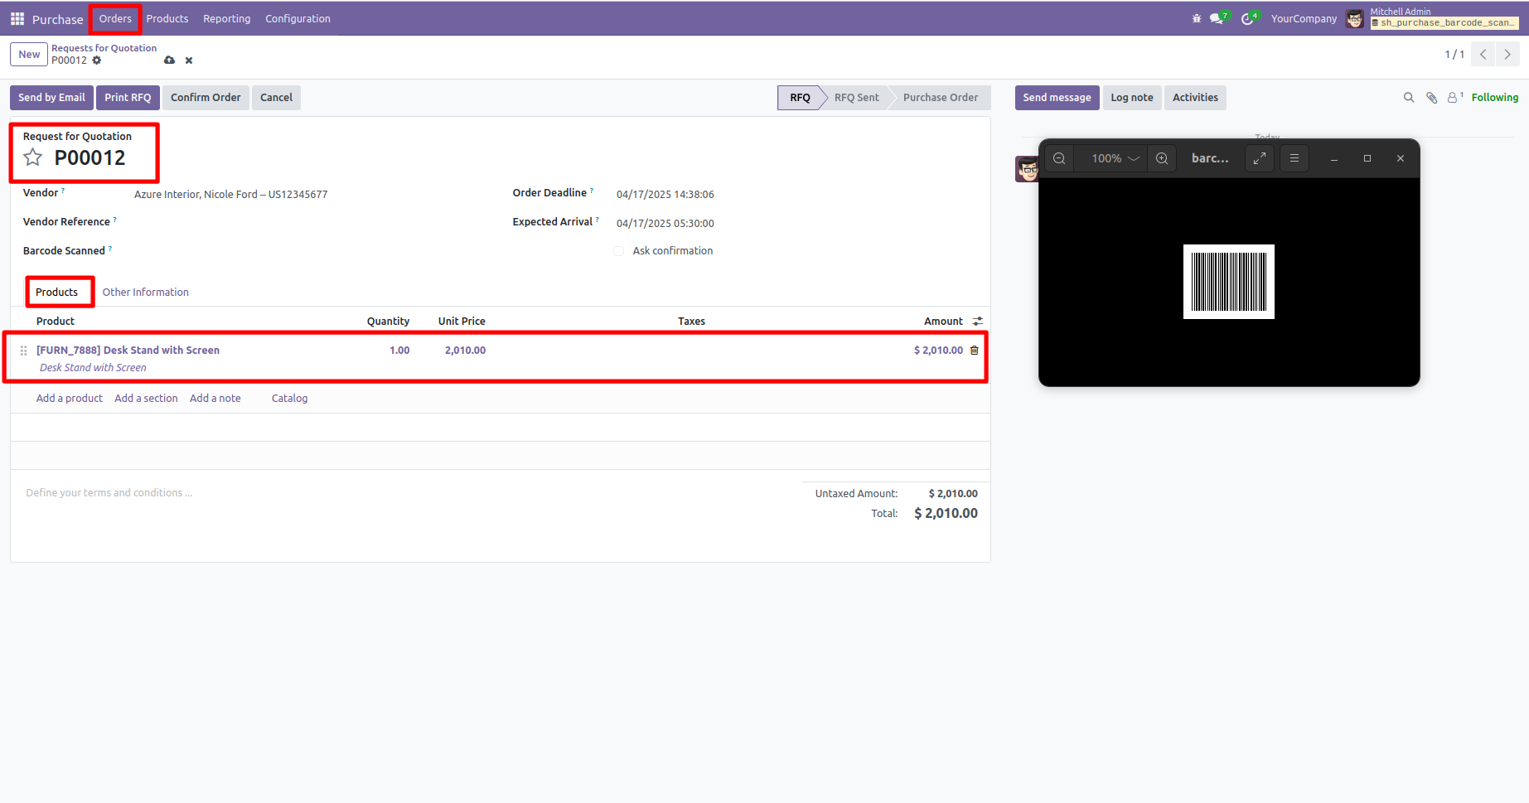Toggle the priority star for P00012
This screenshot has width=1529, height=803.
[32, 157]
